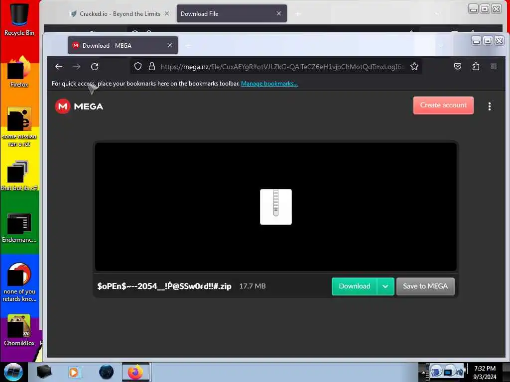Select the Firefox desktop shortcut
The width and height of the screenshot is (510, 382).
(x=19, y=72)
